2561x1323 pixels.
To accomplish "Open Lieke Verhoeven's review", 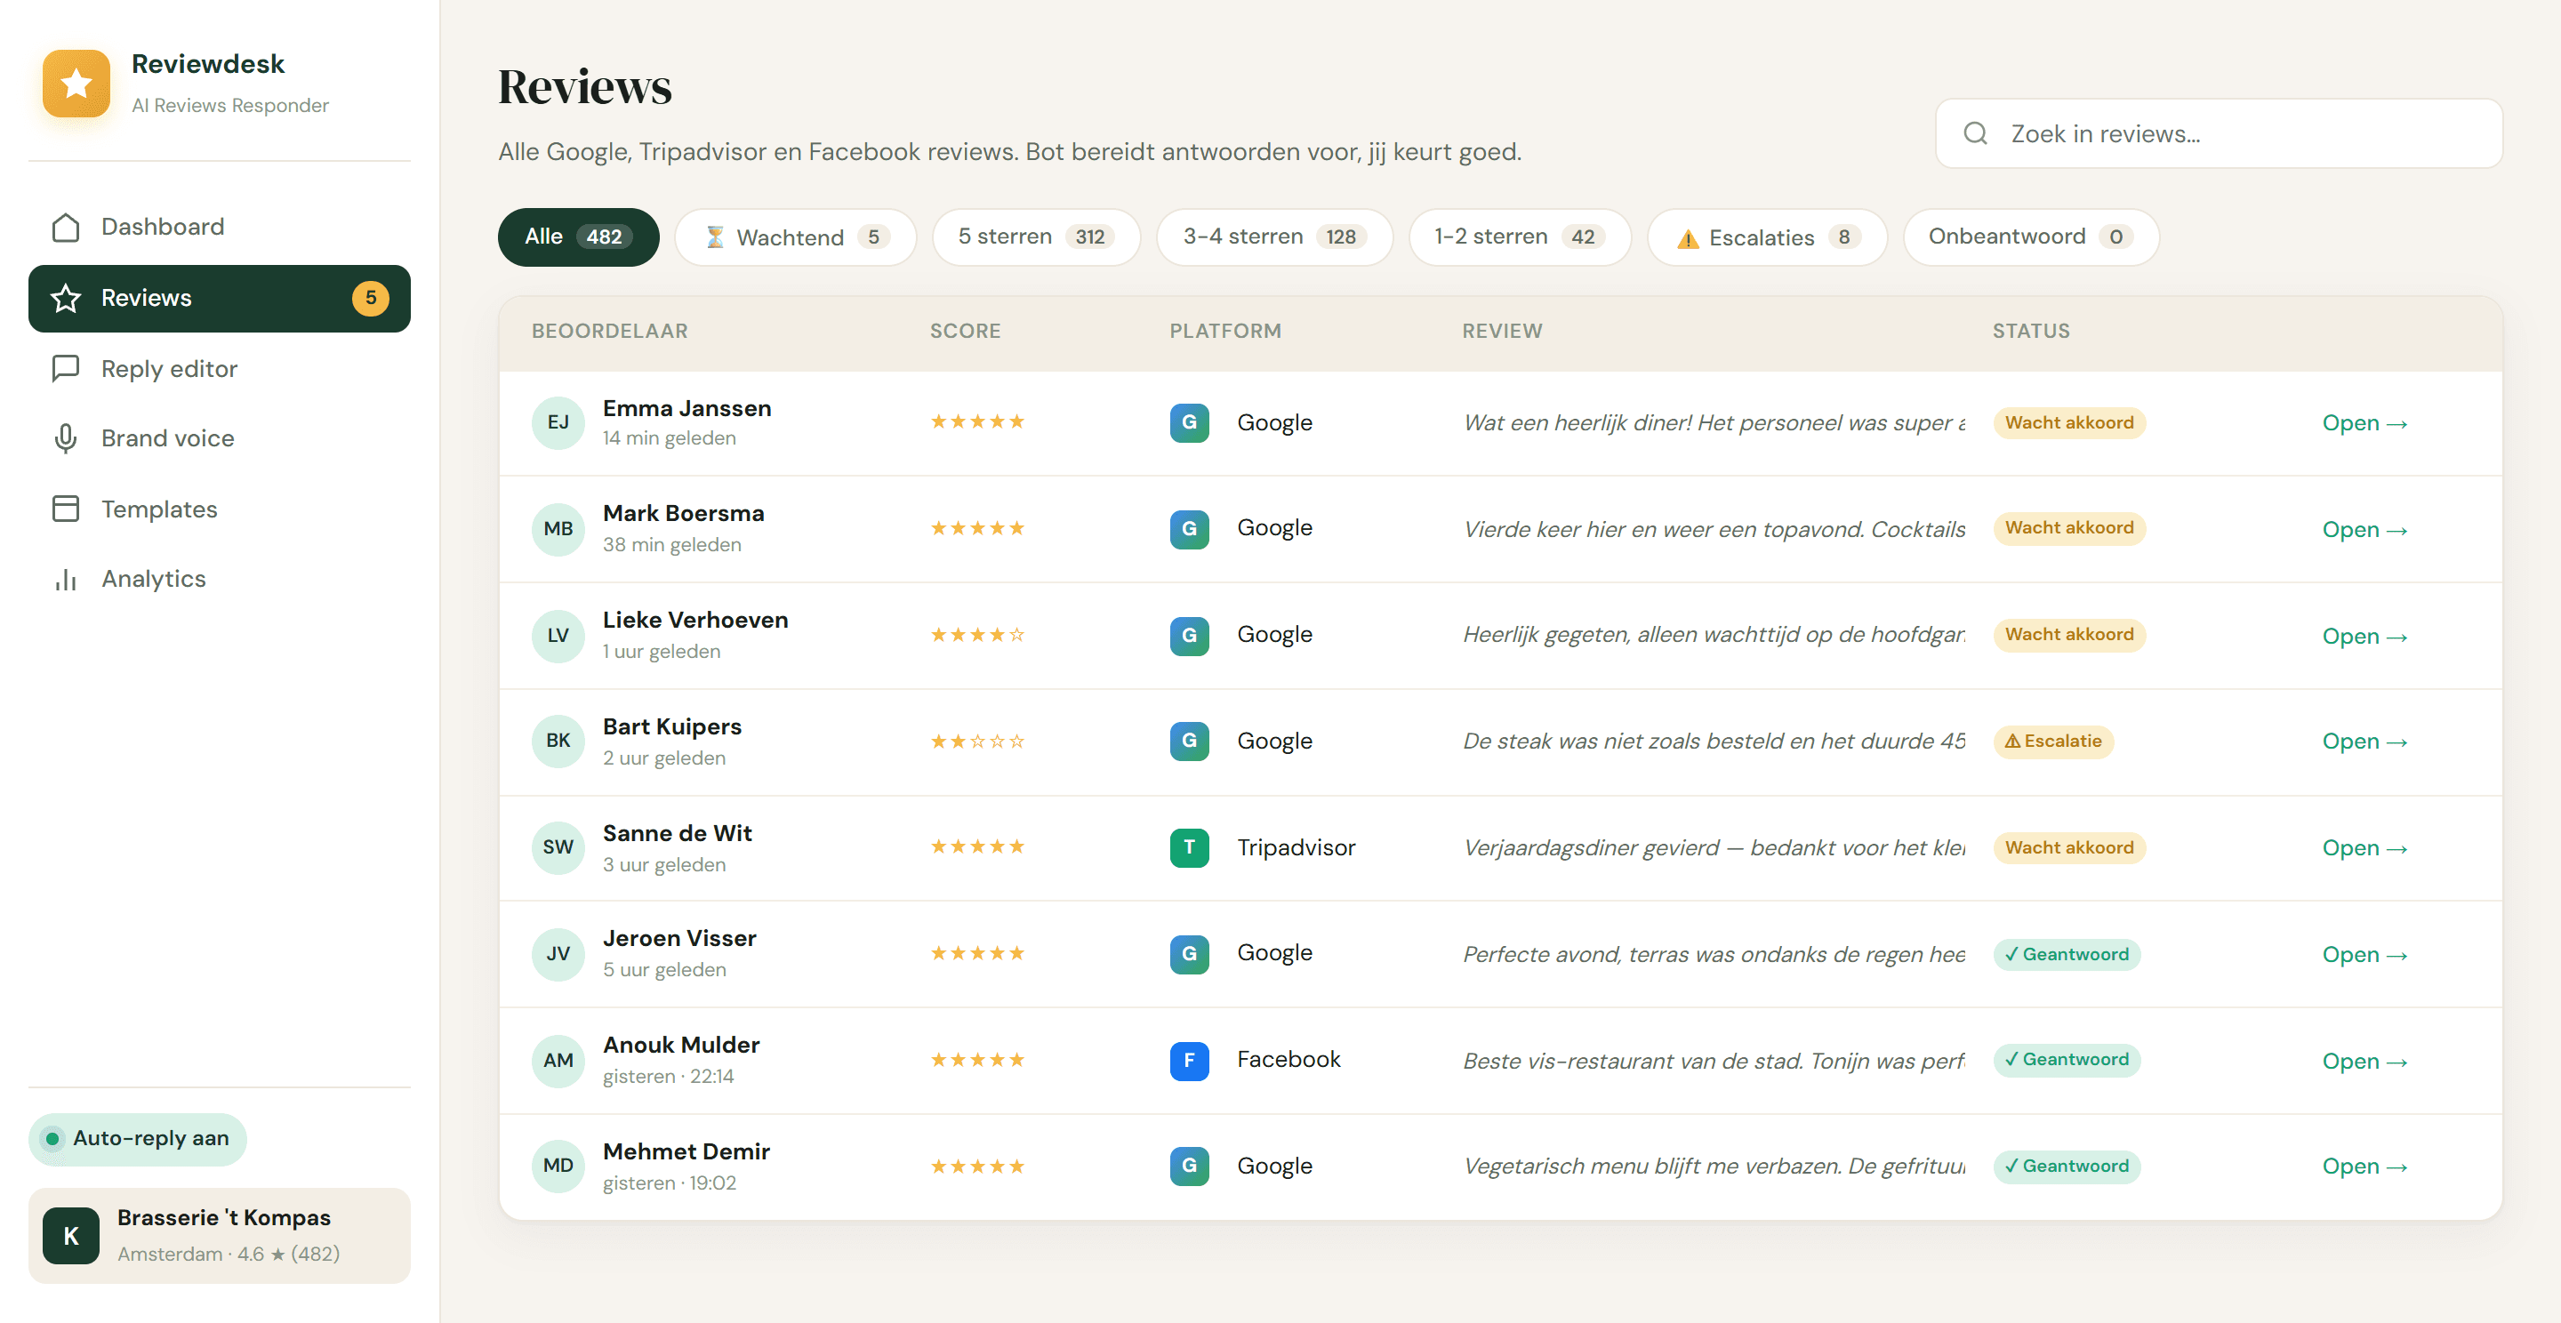I will 2364,635.
